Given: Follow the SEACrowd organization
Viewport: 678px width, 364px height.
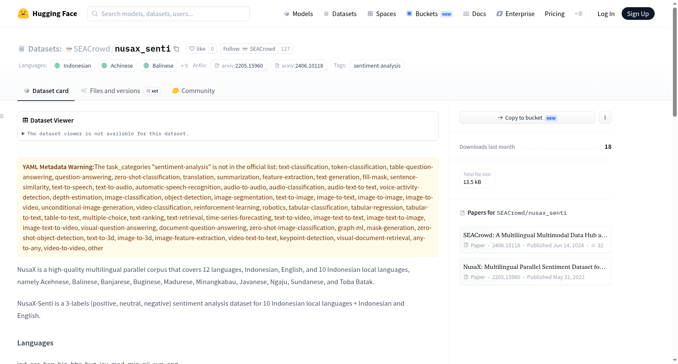Looking at the screenshot, I should pos(249,49).
